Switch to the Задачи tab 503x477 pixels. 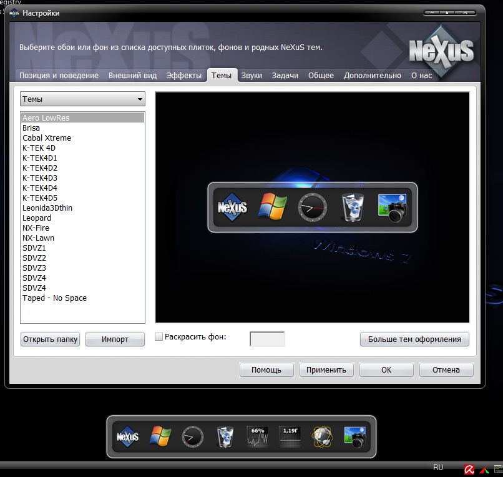point(285,76)
